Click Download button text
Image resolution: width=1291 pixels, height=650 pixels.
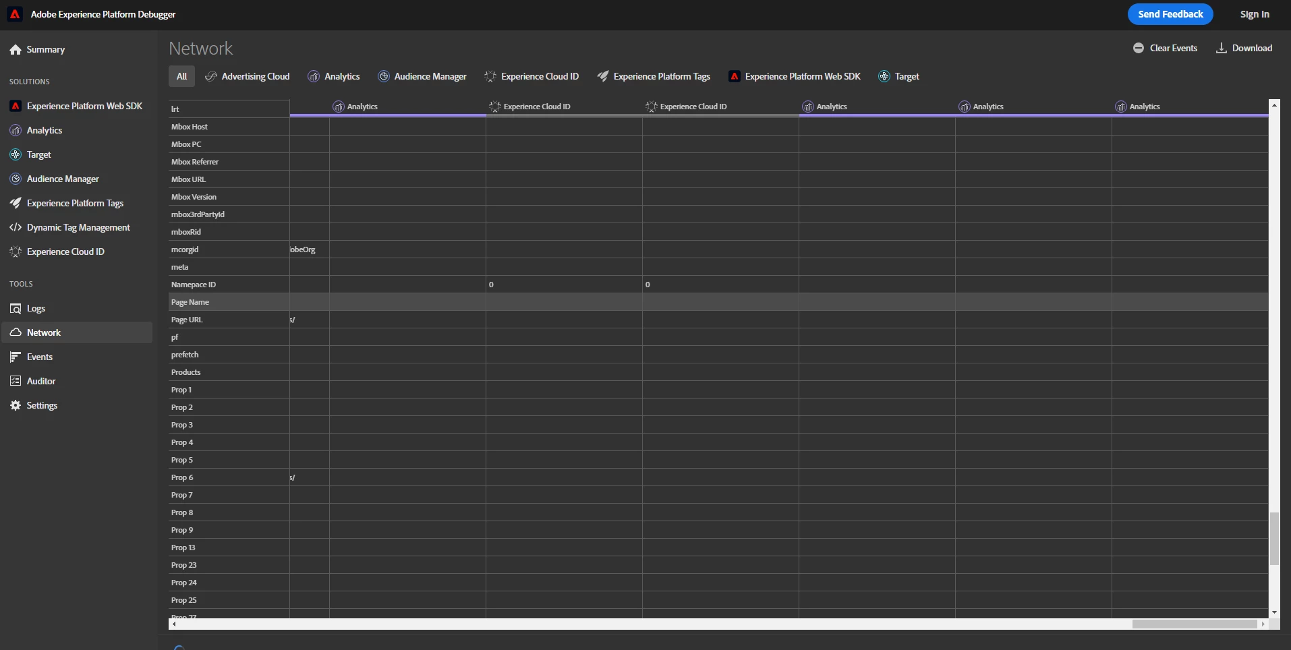pyautogui.click(x=1252, y=49)
